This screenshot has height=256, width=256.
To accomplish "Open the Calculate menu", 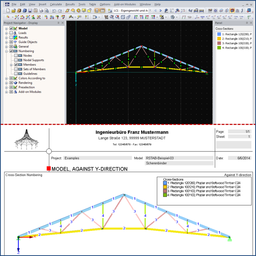I will [56, 4].
